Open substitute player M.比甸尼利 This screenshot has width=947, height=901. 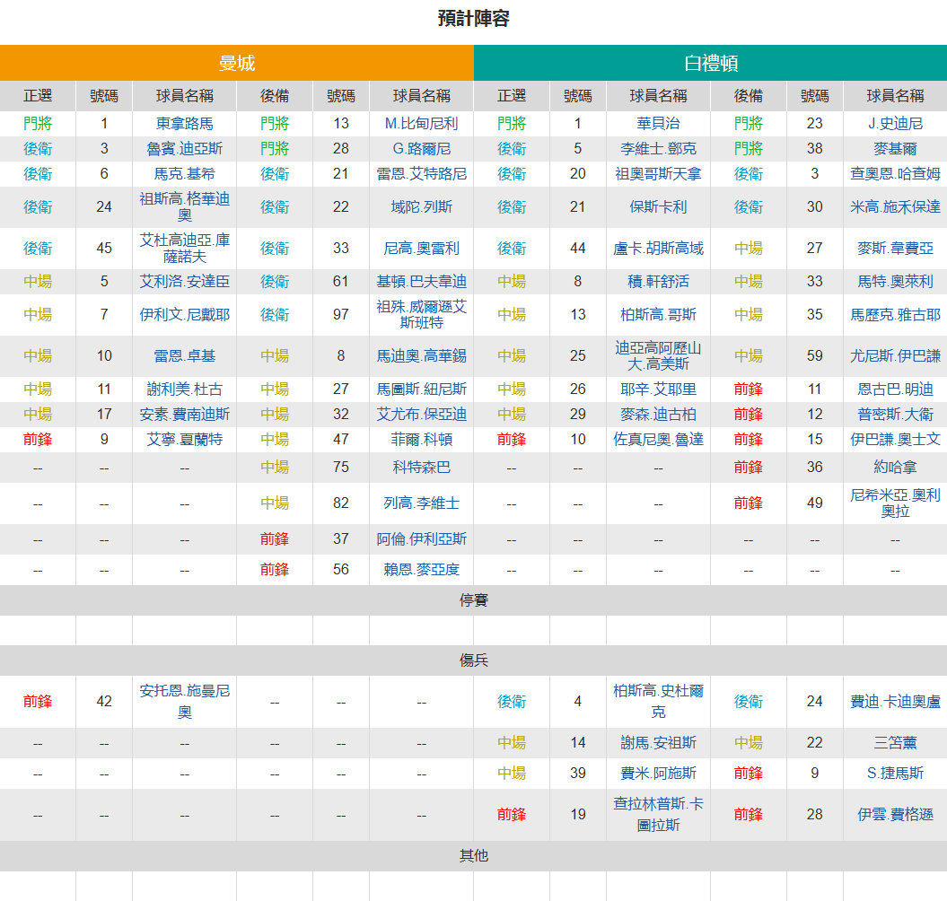(x=421, y=124)
